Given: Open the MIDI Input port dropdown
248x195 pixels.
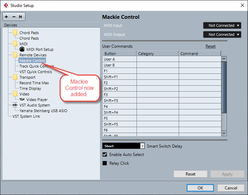Looking at the screenshot, I should coord(222,25).
